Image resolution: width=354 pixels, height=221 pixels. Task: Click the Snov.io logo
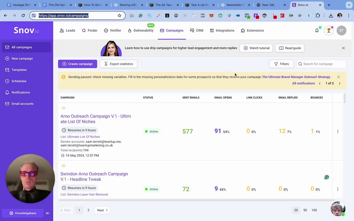tap(27, 30)
